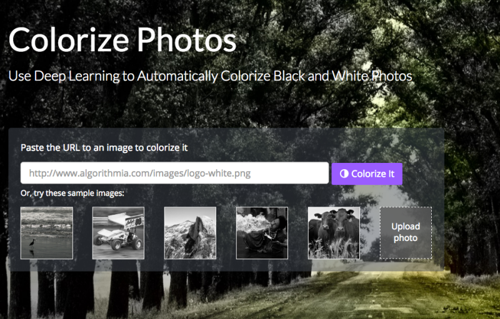Choose the two cows sample image
This screenshot has width=500, height=319.
[334, 233]
